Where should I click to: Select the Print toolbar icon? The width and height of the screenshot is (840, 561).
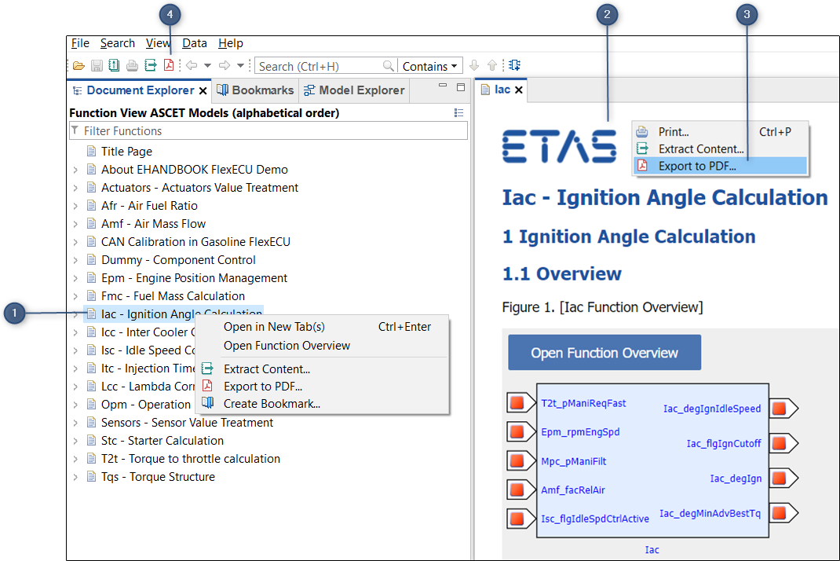132,65
